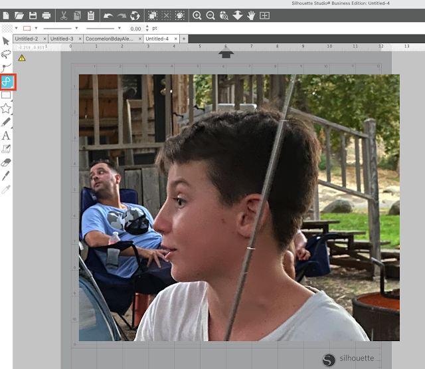Click the circular arrows sync icon
Viewport: 425px width, 369px height.
[x=135, y=15]
